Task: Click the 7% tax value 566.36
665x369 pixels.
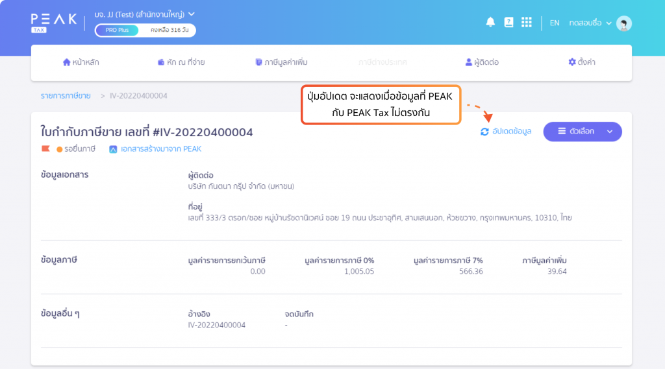Action: point(471,272)
